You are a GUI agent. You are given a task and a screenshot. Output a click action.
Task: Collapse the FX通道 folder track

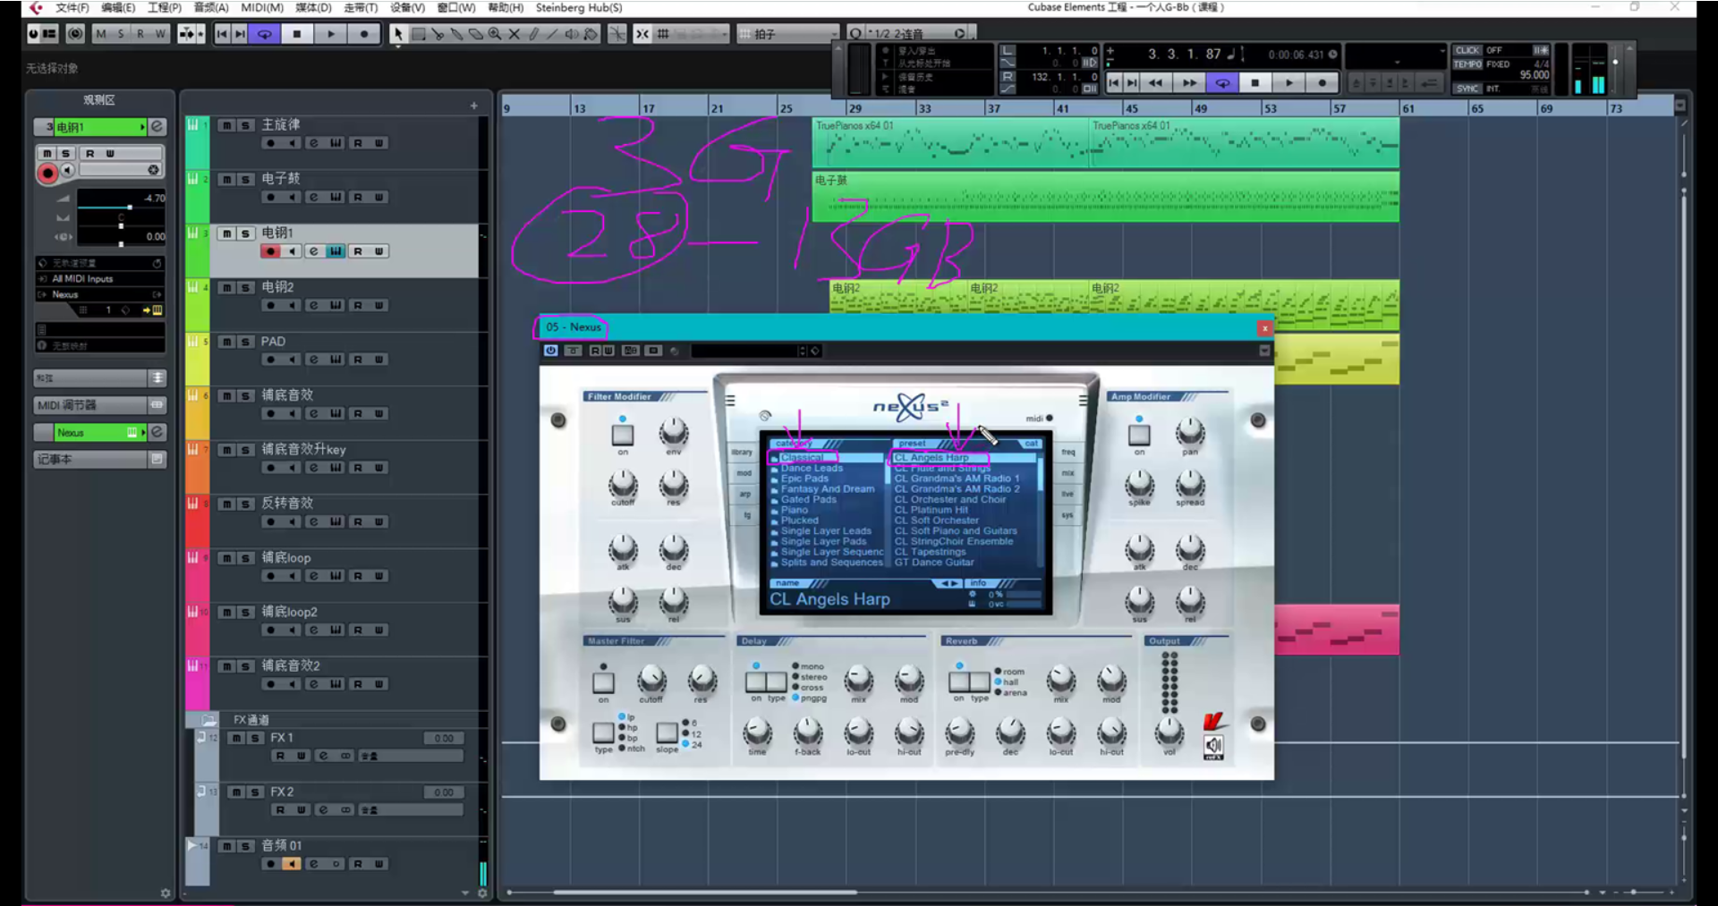point(208,720)
